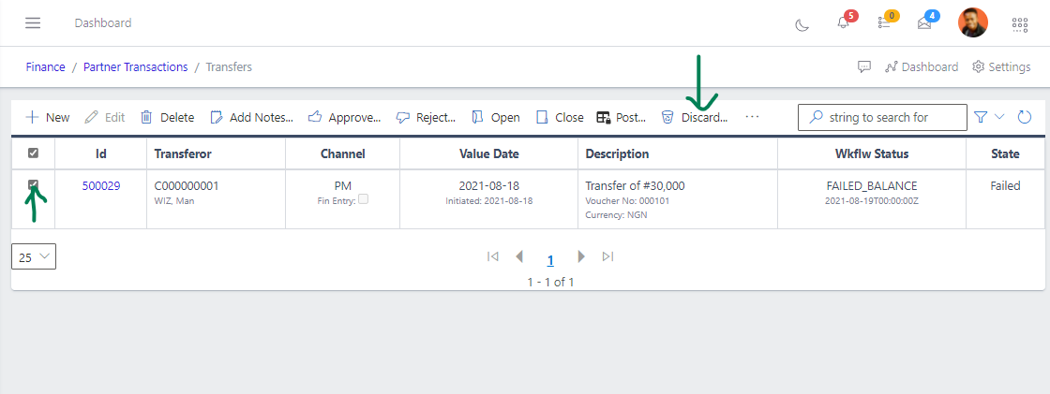Viewport: 1050px width, 394px height.
Task: Open notifications bell icon
Action: 843,23
